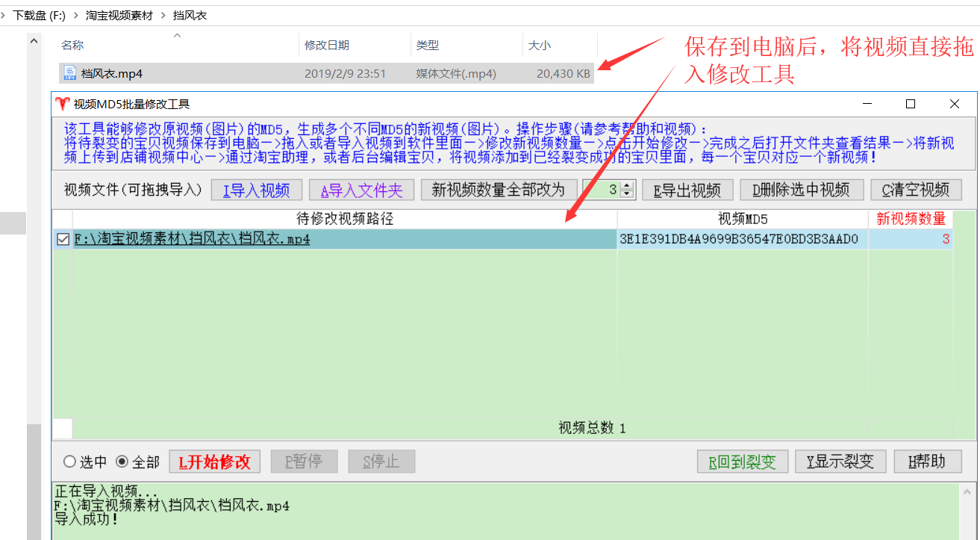Decrease new video count with down arrow
The width and height of the screenshot is (980, 540).
click(x=627, y=194)
